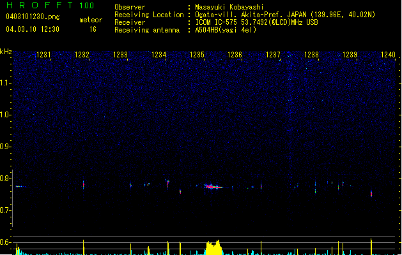The width and height of the screenshot is (402, 255).
Task: Click the 'meteor' label
Action: click(x=91, y=20)
